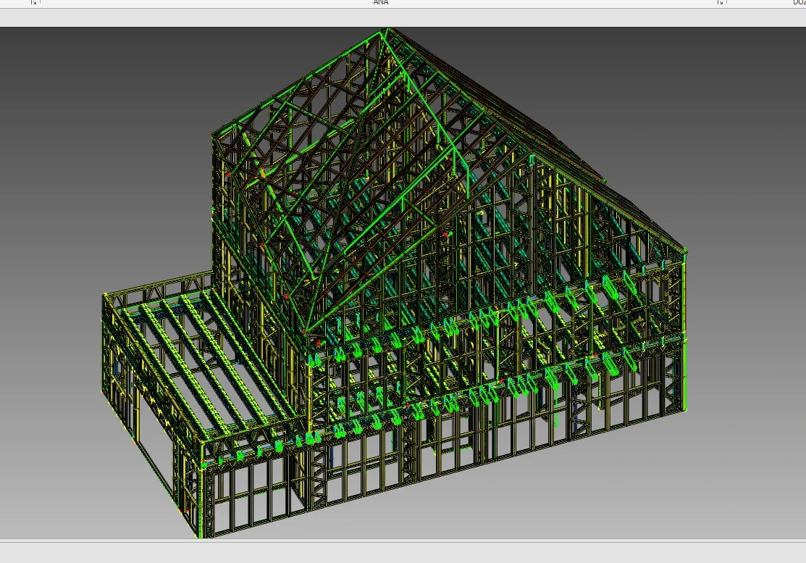Select the leftmost top corner of the annex
This screenshot has width=806, height=563.
tap(105, 295)
